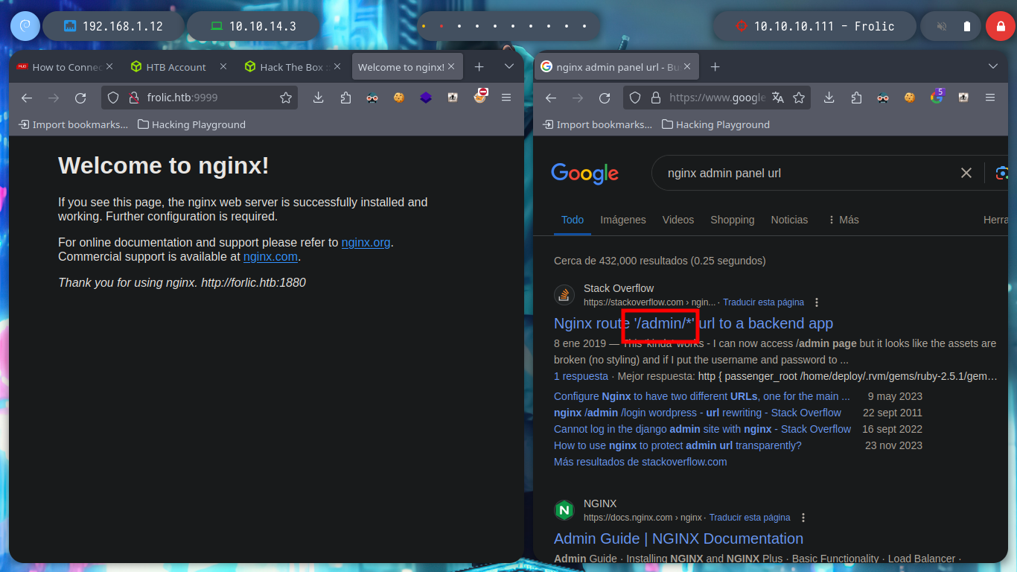Close the HTB Account tab

(223, 67)
